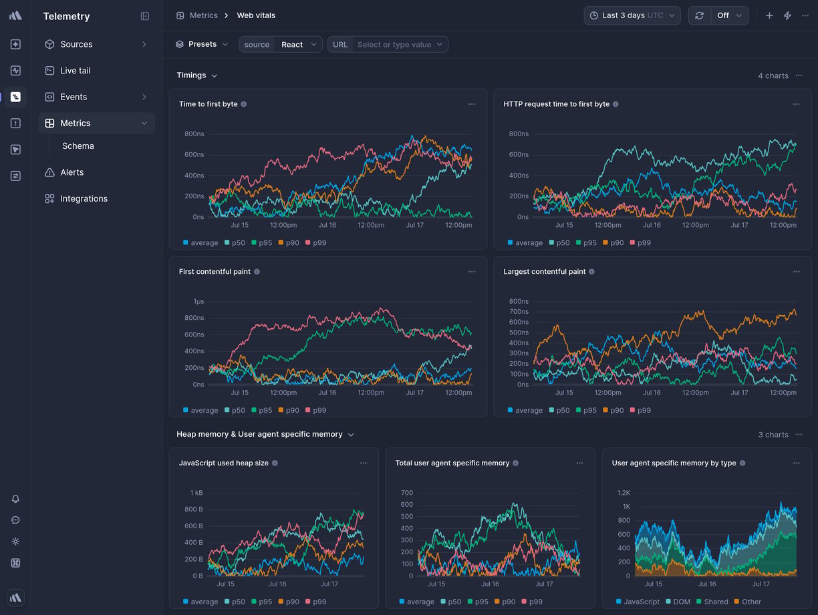The height and width of the screenshot is (615, 818).
Task: Collapse the sidebar with the panel icon
Action: (x=145, y=16)
